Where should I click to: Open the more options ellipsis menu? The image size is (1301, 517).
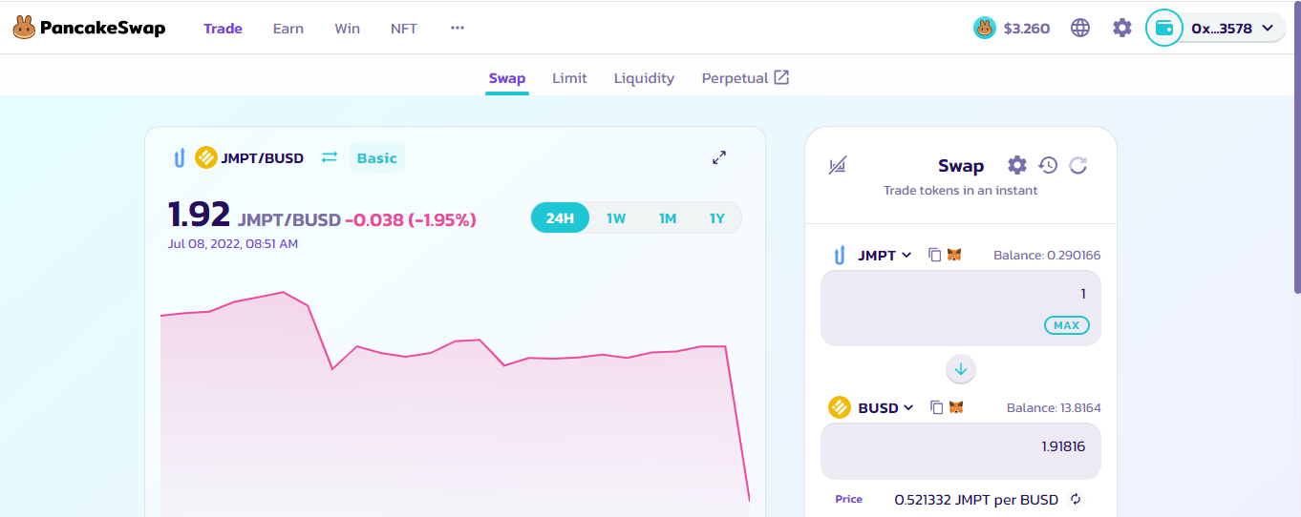[458, 28]
